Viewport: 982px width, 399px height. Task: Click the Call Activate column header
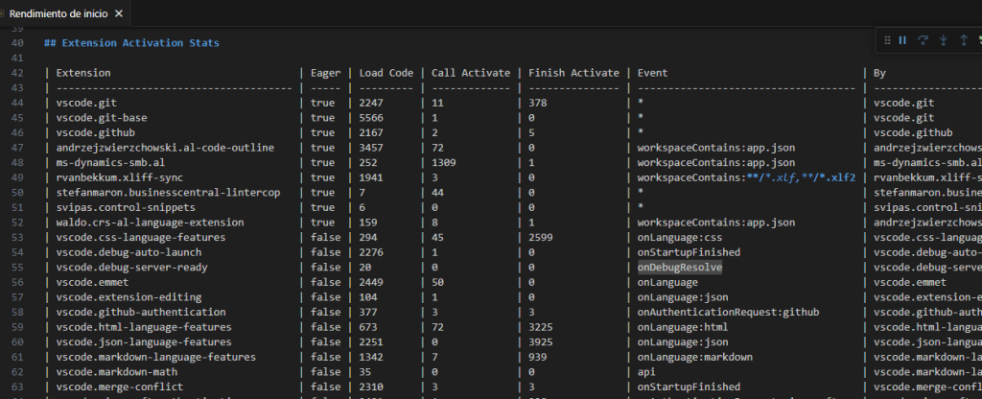(x=470, y=73)
